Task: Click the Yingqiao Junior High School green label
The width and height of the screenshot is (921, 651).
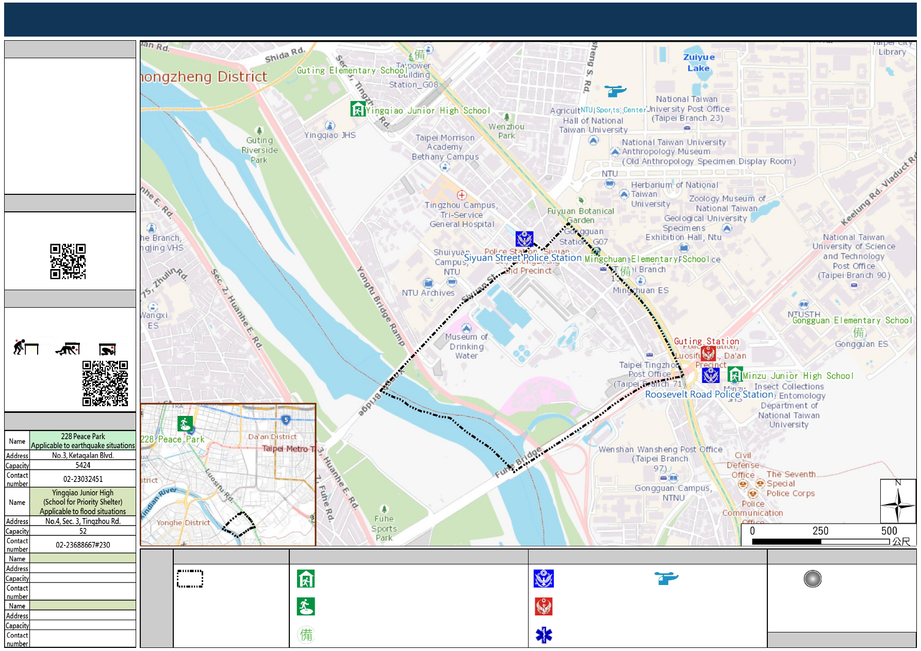Action: [428, 110]
